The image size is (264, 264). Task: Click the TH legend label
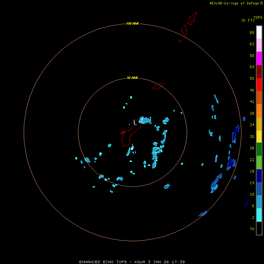pyautogui.click(x=252, y=229)
